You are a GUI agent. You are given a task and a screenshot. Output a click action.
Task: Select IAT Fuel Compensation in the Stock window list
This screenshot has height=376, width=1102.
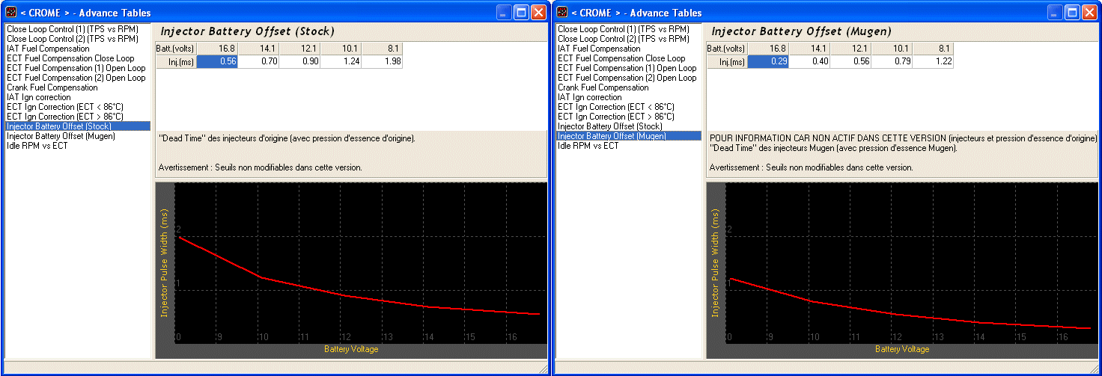48,49
